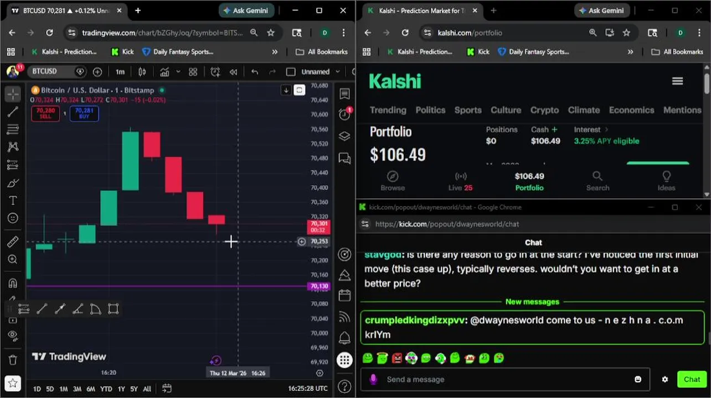Image resolution: width=711 pixels, height=398 pixels.
Task: Open the alerts clock icon
Action: (x=344, y=114)
